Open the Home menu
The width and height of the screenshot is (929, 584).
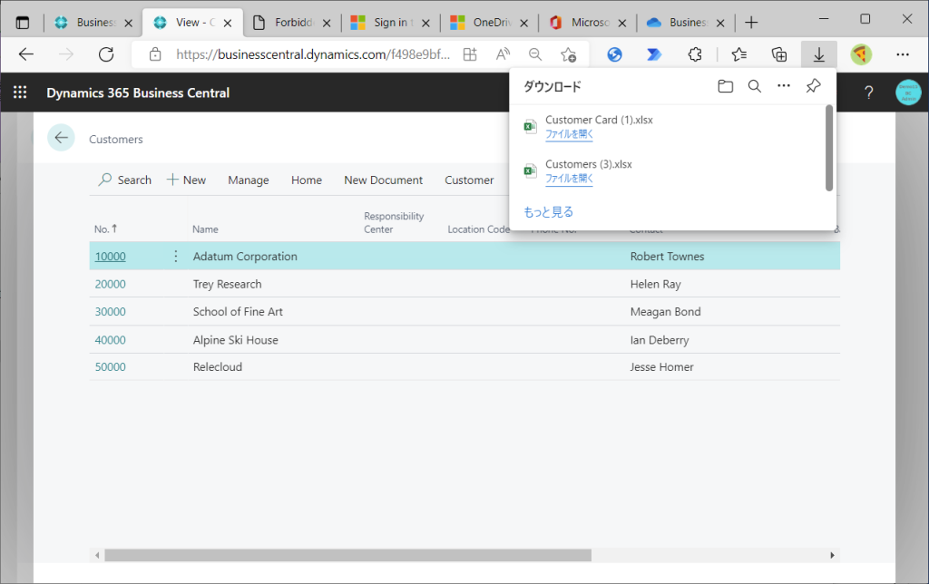307,180
